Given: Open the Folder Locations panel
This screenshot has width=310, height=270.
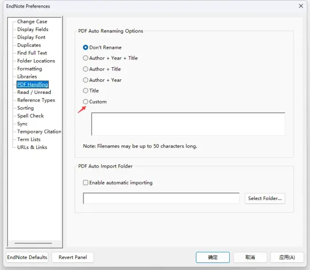Looking at the screenshot, I should (36, 61).
